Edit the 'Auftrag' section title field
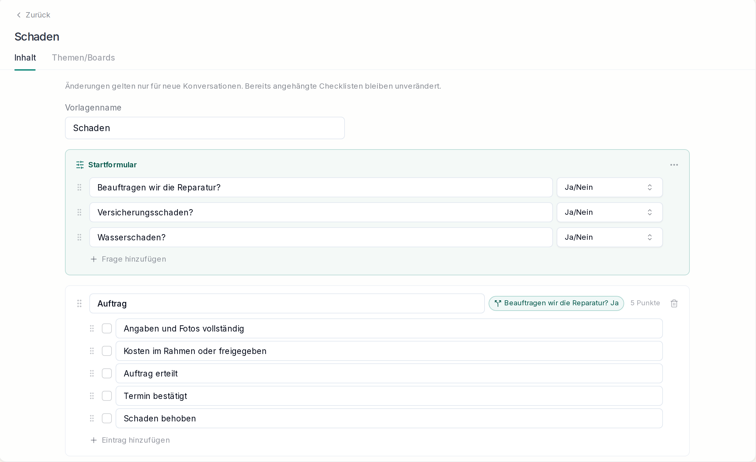Viewport: 756px width, 462px height. pyautogui.click(x=287, y=303)
